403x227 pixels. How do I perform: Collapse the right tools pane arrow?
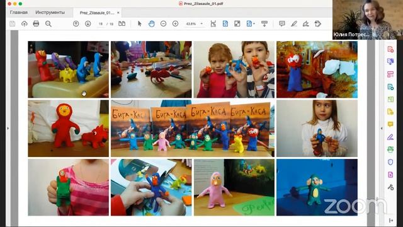(x=381, y=128)
